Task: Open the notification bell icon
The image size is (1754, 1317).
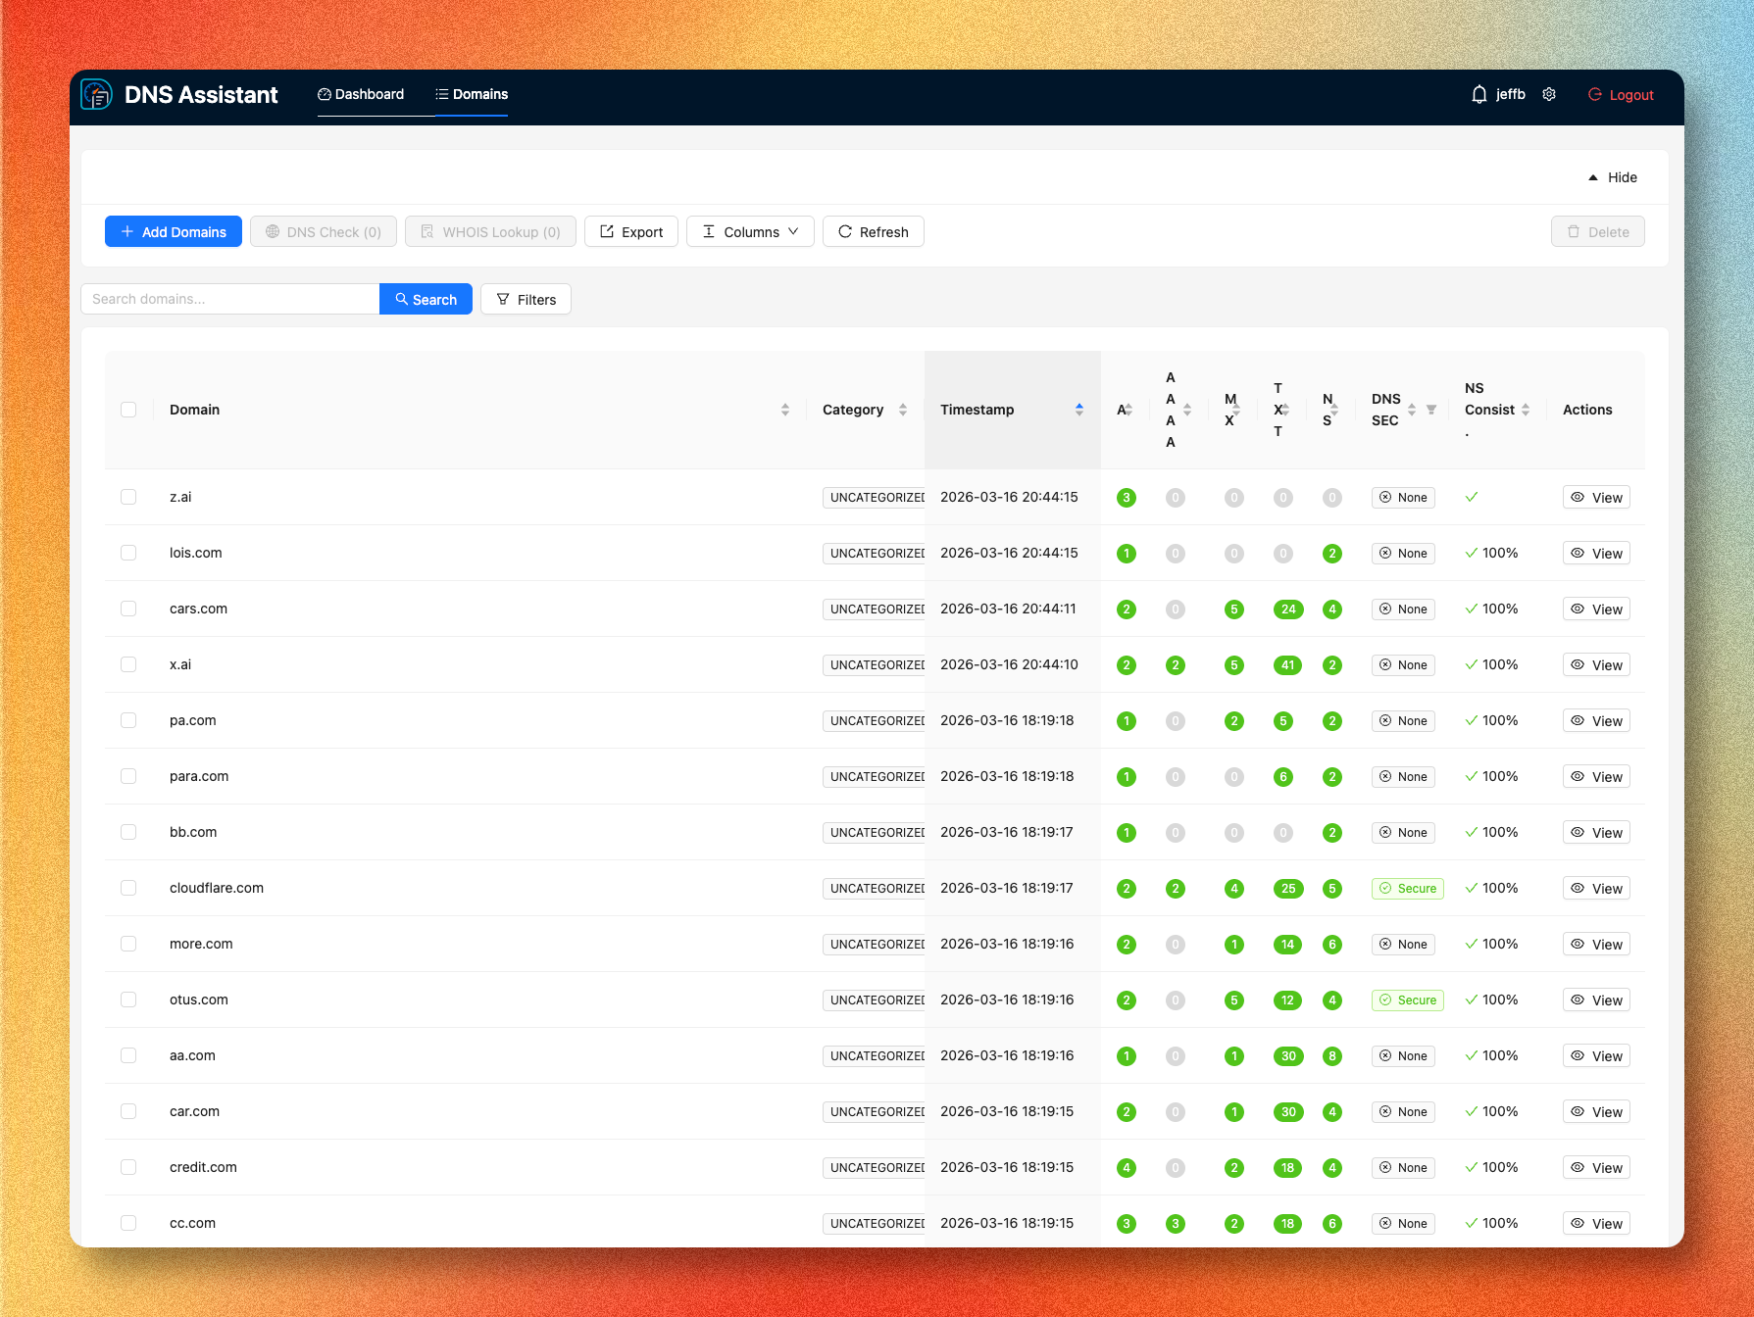Action: (1479, 94)
